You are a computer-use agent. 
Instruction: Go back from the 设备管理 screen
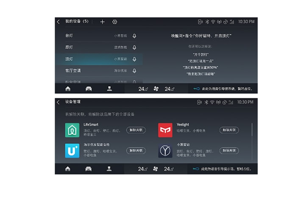pyautogui.click(x=58, y=102)
